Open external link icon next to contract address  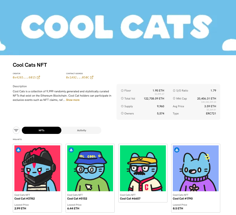92,77
